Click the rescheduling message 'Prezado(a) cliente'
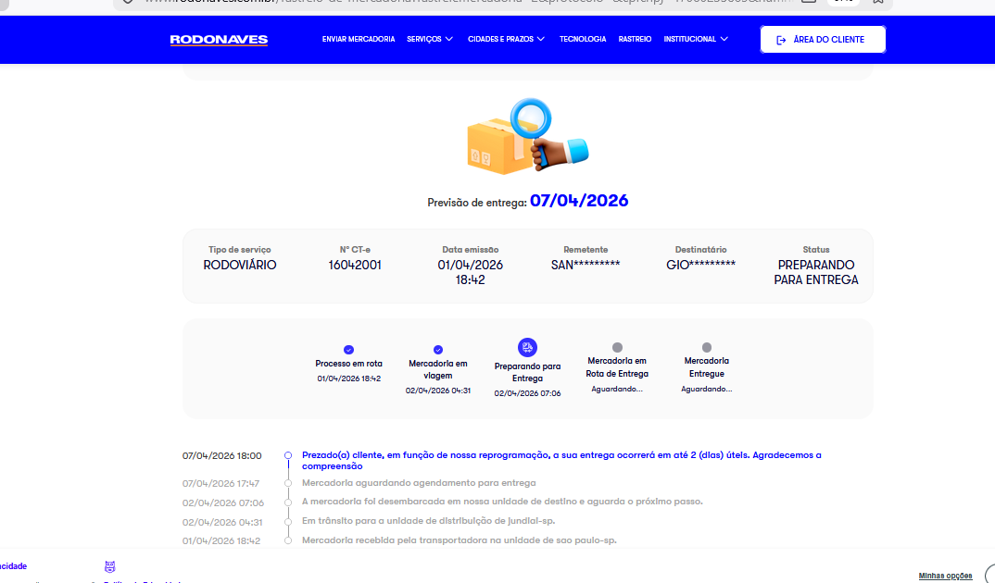Screen dimensions: 995x583 pos(561,460)
